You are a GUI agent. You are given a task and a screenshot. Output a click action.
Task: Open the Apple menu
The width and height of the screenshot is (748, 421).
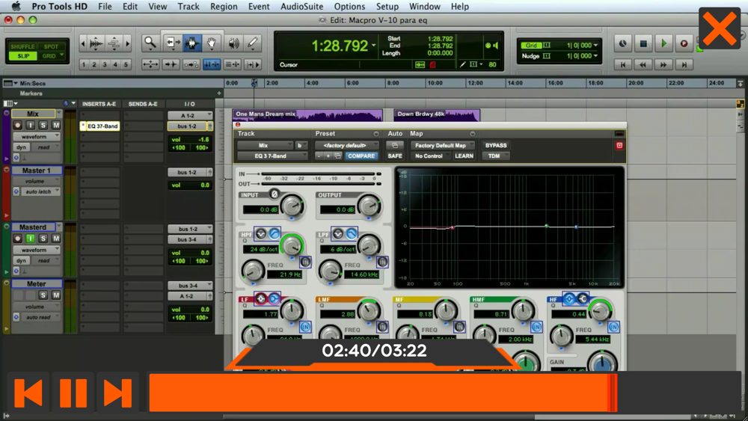tap(16, 7)
